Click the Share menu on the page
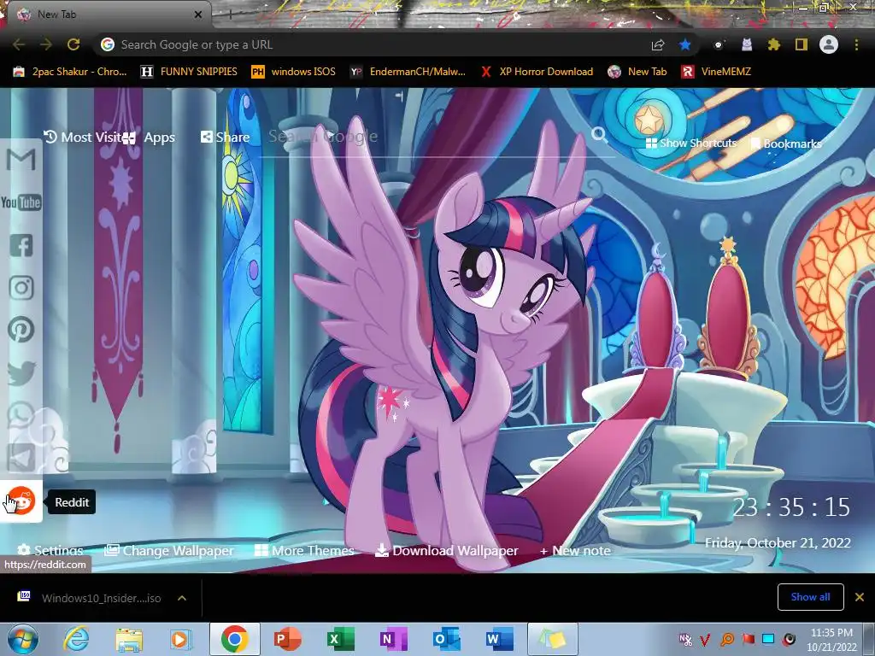The width and height of the screenshot is (875, 656). 225,138
